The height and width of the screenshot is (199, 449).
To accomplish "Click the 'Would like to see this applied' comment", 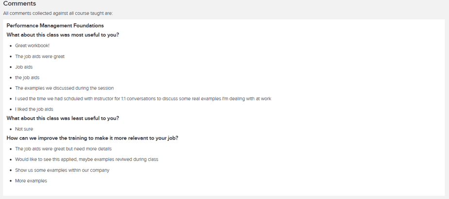I will (x=86, y=159).
